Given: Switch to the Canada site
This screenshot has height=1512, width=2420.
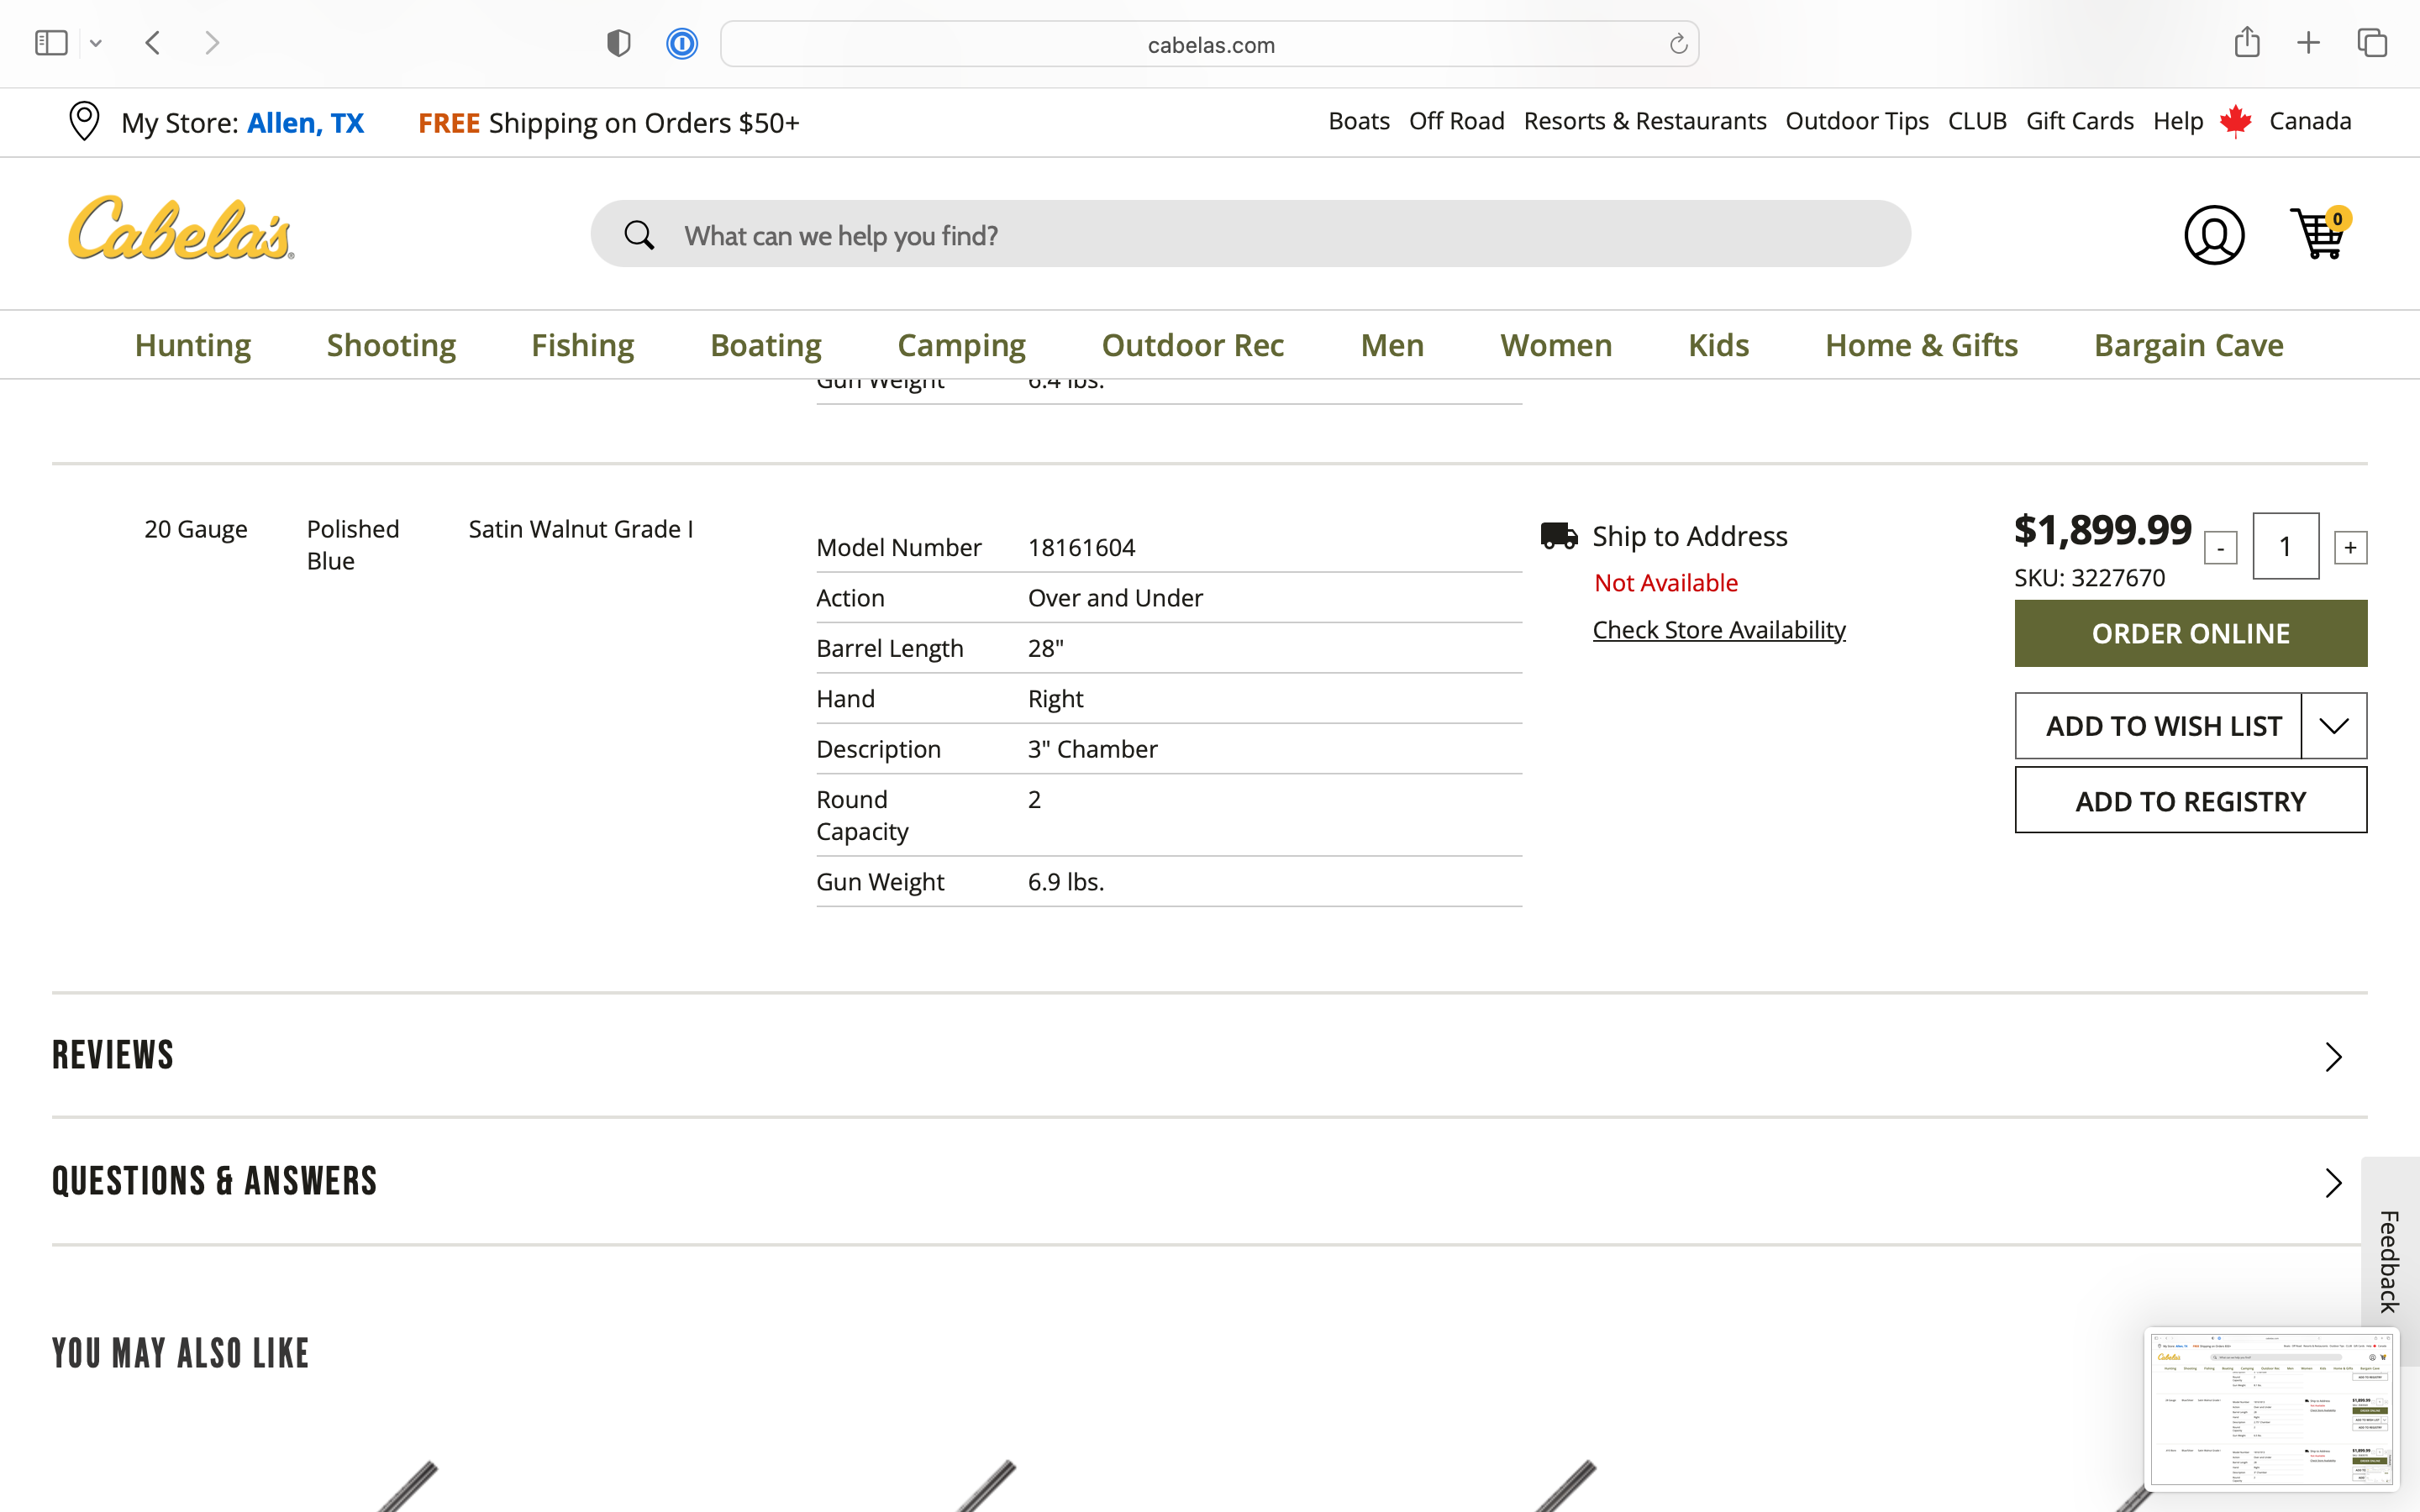Looking at the screenshot, I should coord(2309,121).
